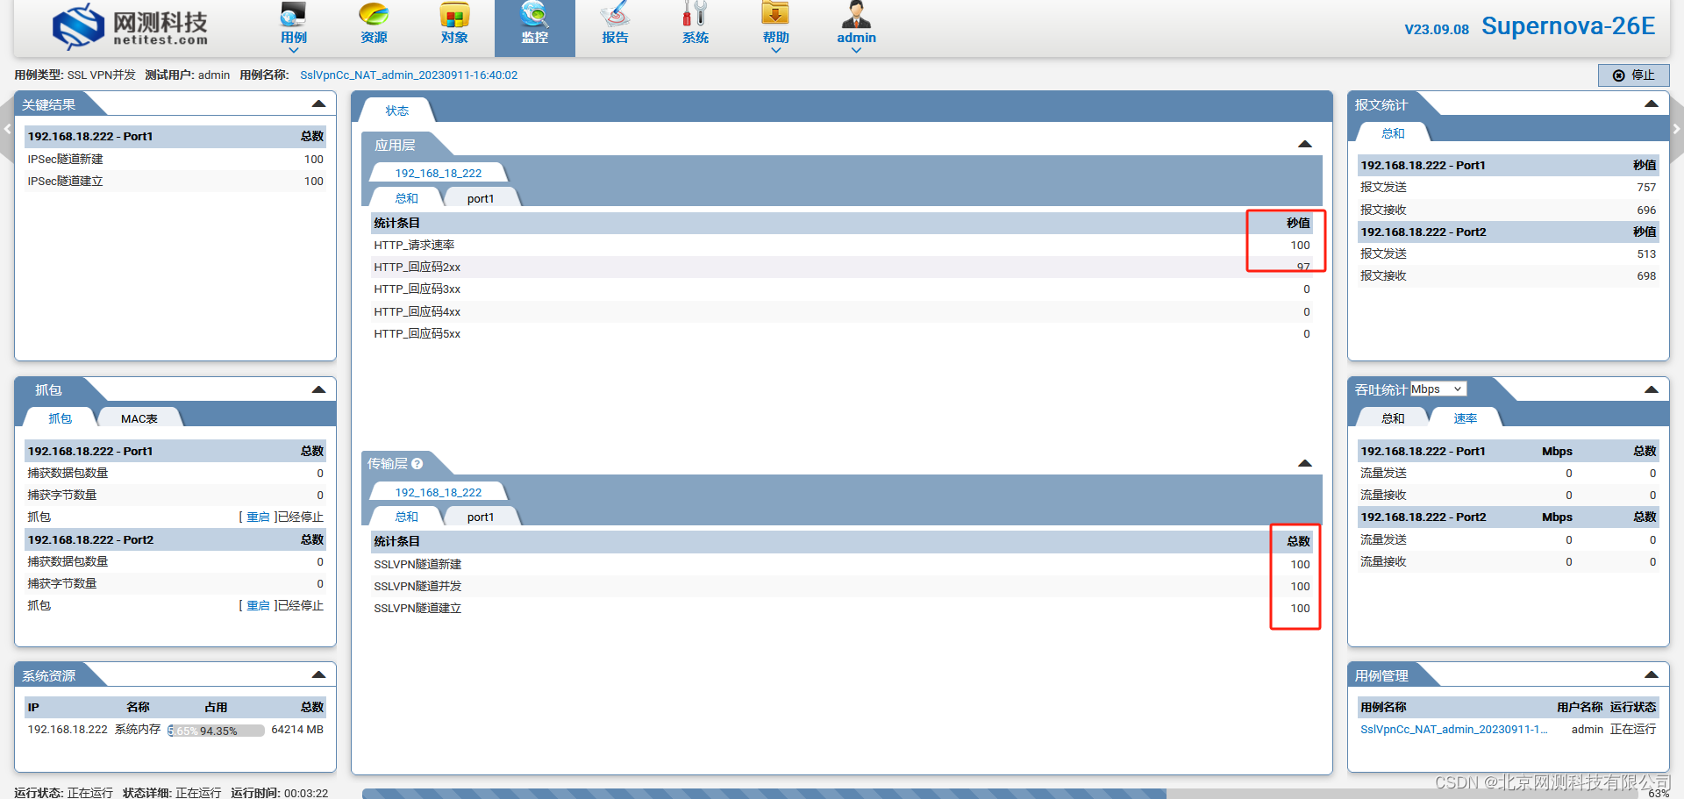Select 192_168_18_222 tab in 应用层
1684x799 pixels.
438,174
